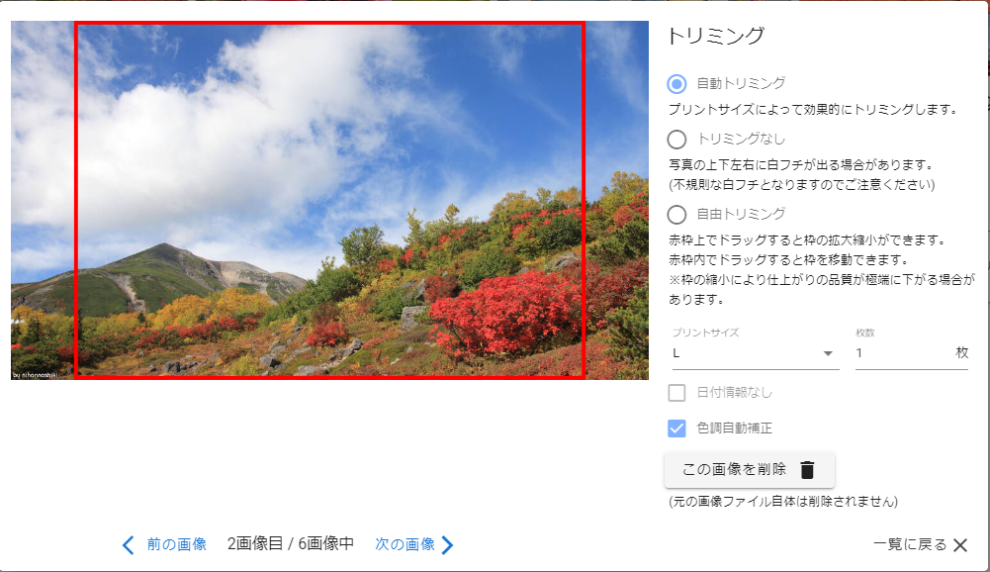Uncheck the 色調自動補正 checkbox
Screen dimensions: 990x572
click(x=676, y=429)
